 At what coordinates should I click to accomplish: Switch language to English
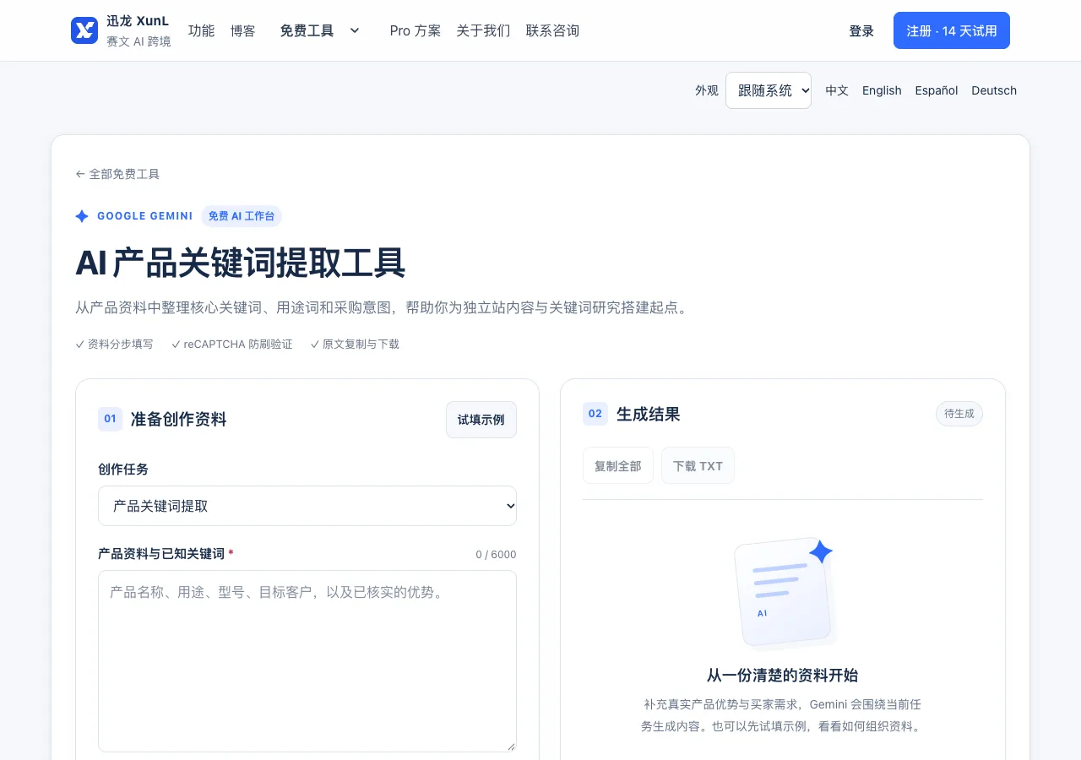click(882, 90)
